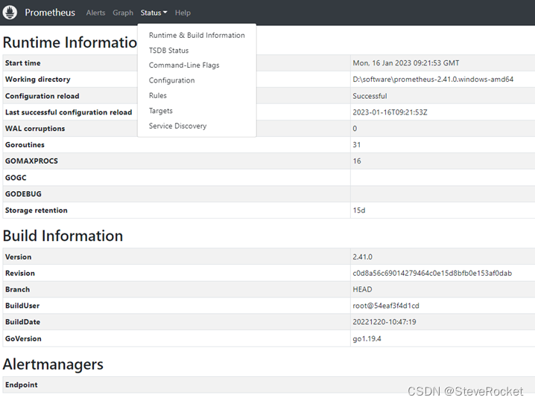
Task: Open the Graph page
Action: coord(123,13)
